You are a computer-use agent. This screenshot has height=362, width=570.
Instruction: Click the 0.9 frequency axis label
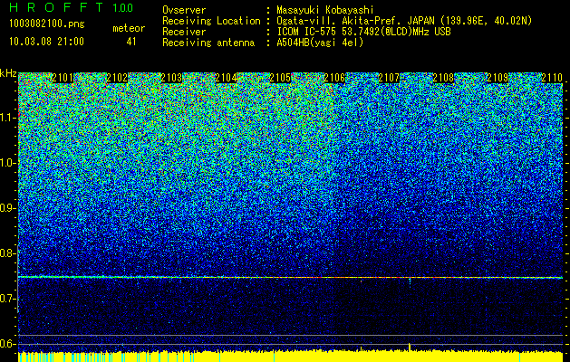pos(7,208)
